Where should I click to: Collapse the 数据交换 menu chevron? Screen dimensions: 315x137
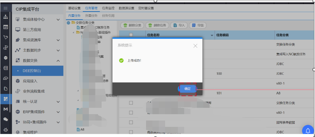coord(58,61)
